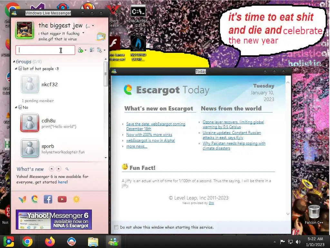Select the Flash .swf file desktop icon
Image resolution: width=330 pixels, height=248 pixels.
pos(115,49)
